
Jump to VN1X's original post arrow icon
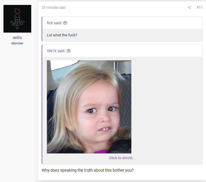(x=69, y=51)
